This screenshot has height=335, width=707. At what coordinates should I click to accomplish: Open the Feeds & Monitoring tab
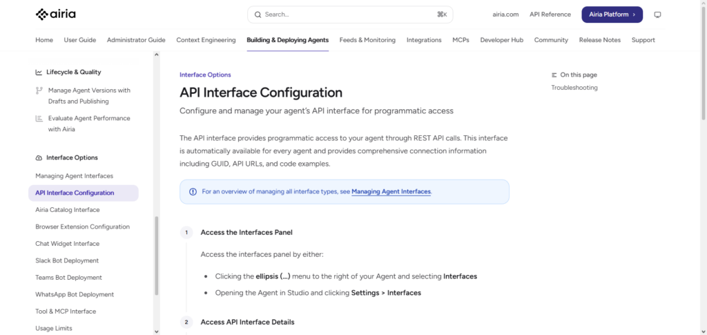click(x=367, y=40)
